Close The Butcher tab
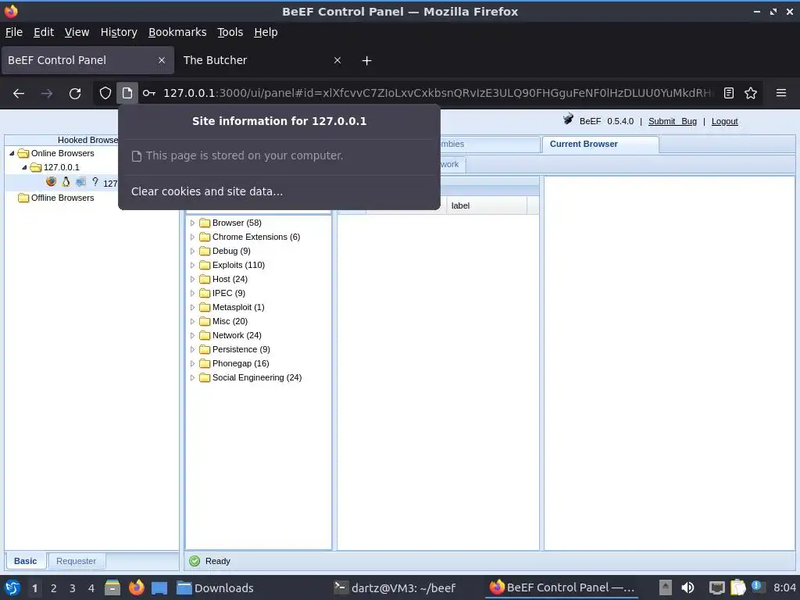The width and height of the screenshot is (800, 600). [x=337, y=60]
